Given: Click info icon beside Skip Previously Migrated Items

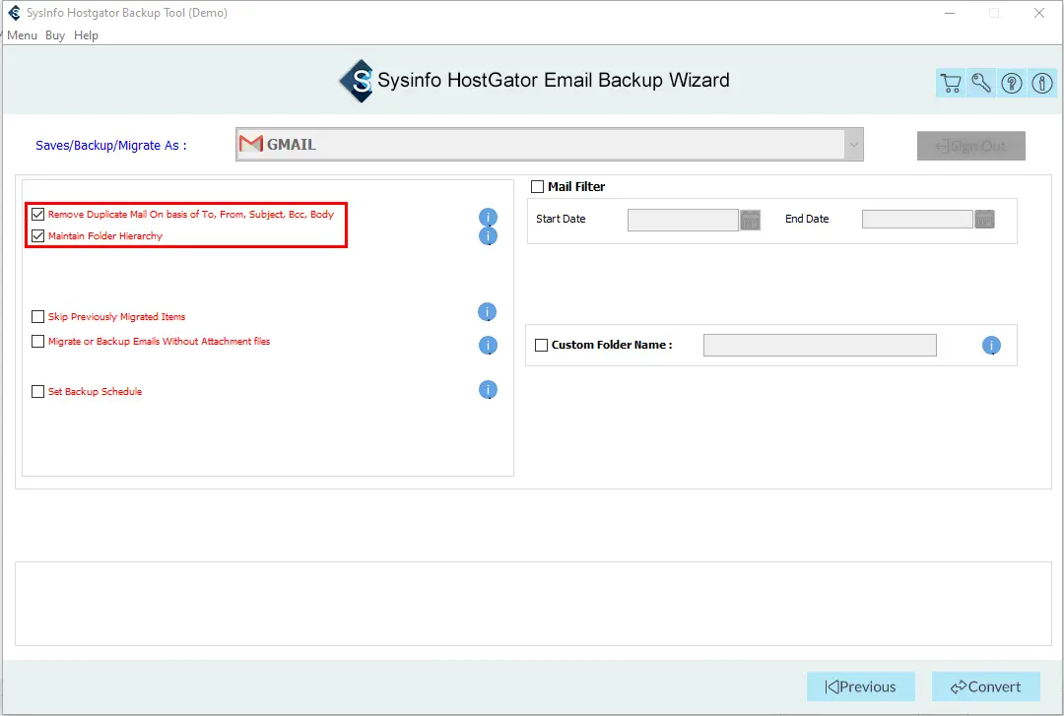Looking at the screenshot, I should pyautogui.click(x=488, y=312).
